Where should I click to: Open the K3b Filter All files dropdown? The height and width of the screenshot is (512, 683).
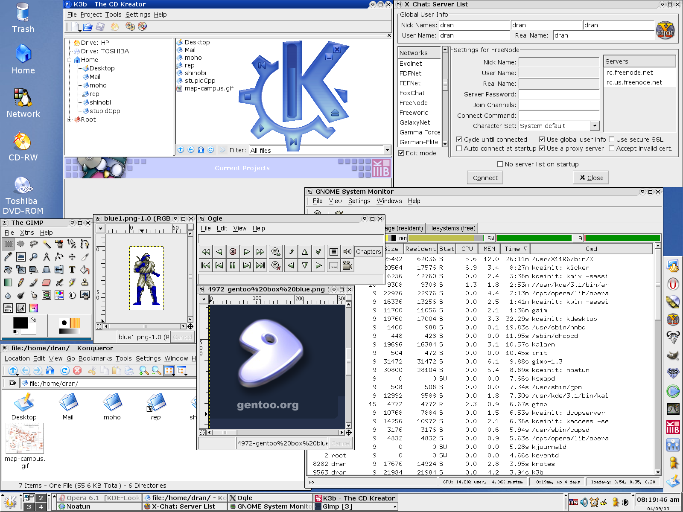coord(387,150)
